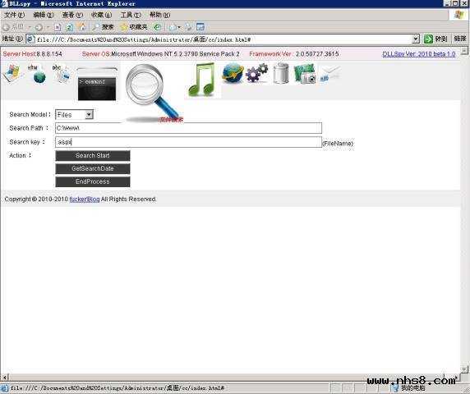Click the Server Host label text
The width and height of the screenshot is (470, 394).
click(19, 54)
